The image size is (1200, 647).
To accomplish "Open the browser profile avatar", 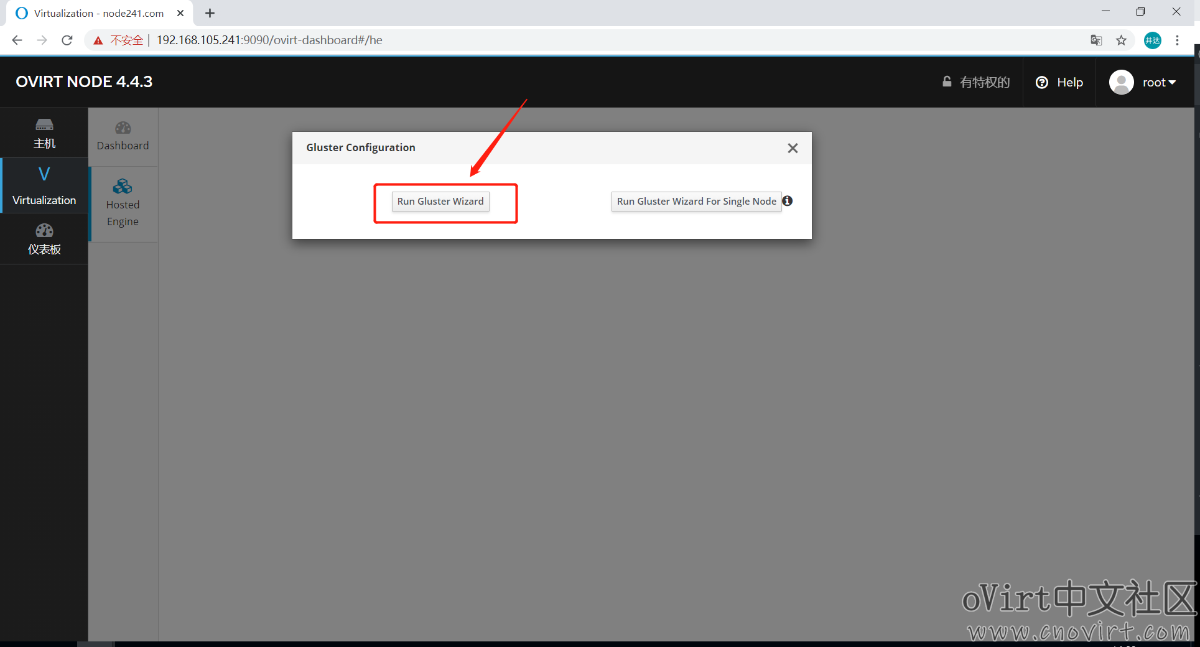I will tap(1153, 40).
